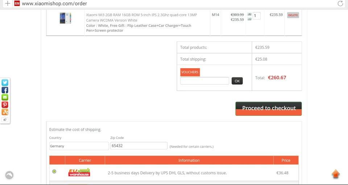Click the total price €260.67
Viewport: 348px width, 185px height.
(x=277, y=78)
